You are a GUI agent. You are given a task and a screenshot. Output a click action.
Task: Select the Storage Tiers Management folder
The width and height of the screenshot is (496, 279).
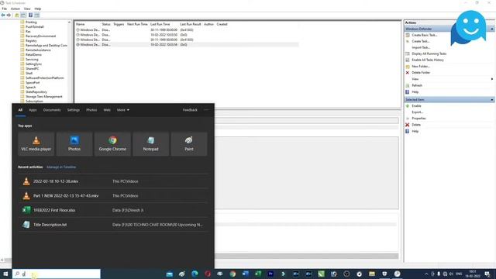click(44, 96)
